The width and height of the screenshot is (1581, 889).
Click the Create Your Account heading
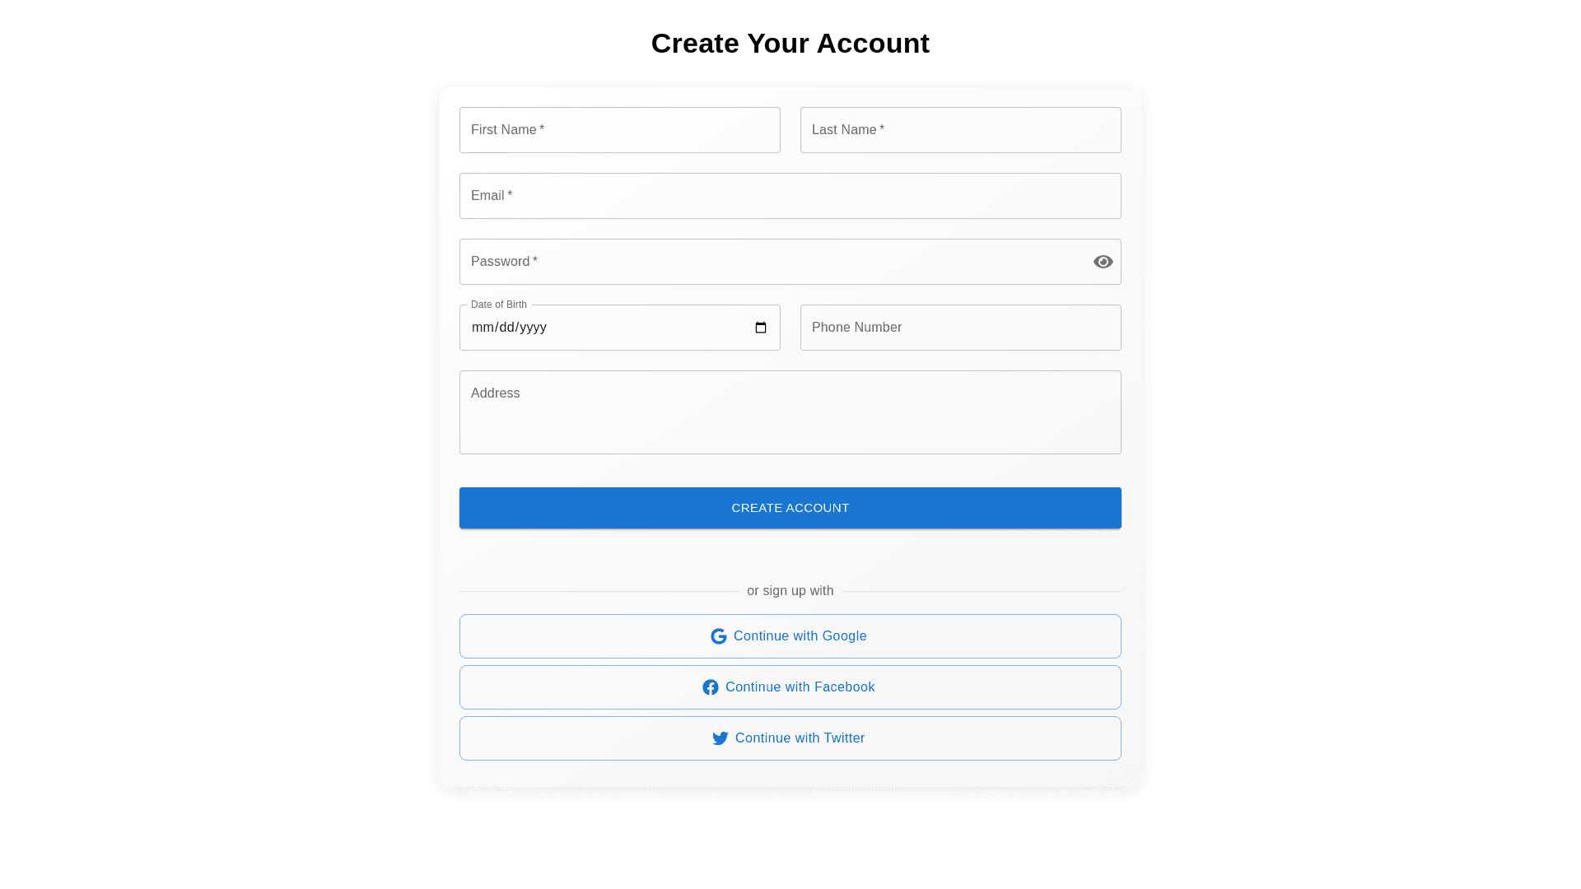pyautogui.click(x=790, y=44)
